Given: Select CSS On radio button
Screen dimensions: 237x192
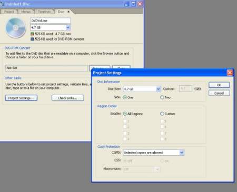Looking at the screenshot, I should [x=162, y=161].
